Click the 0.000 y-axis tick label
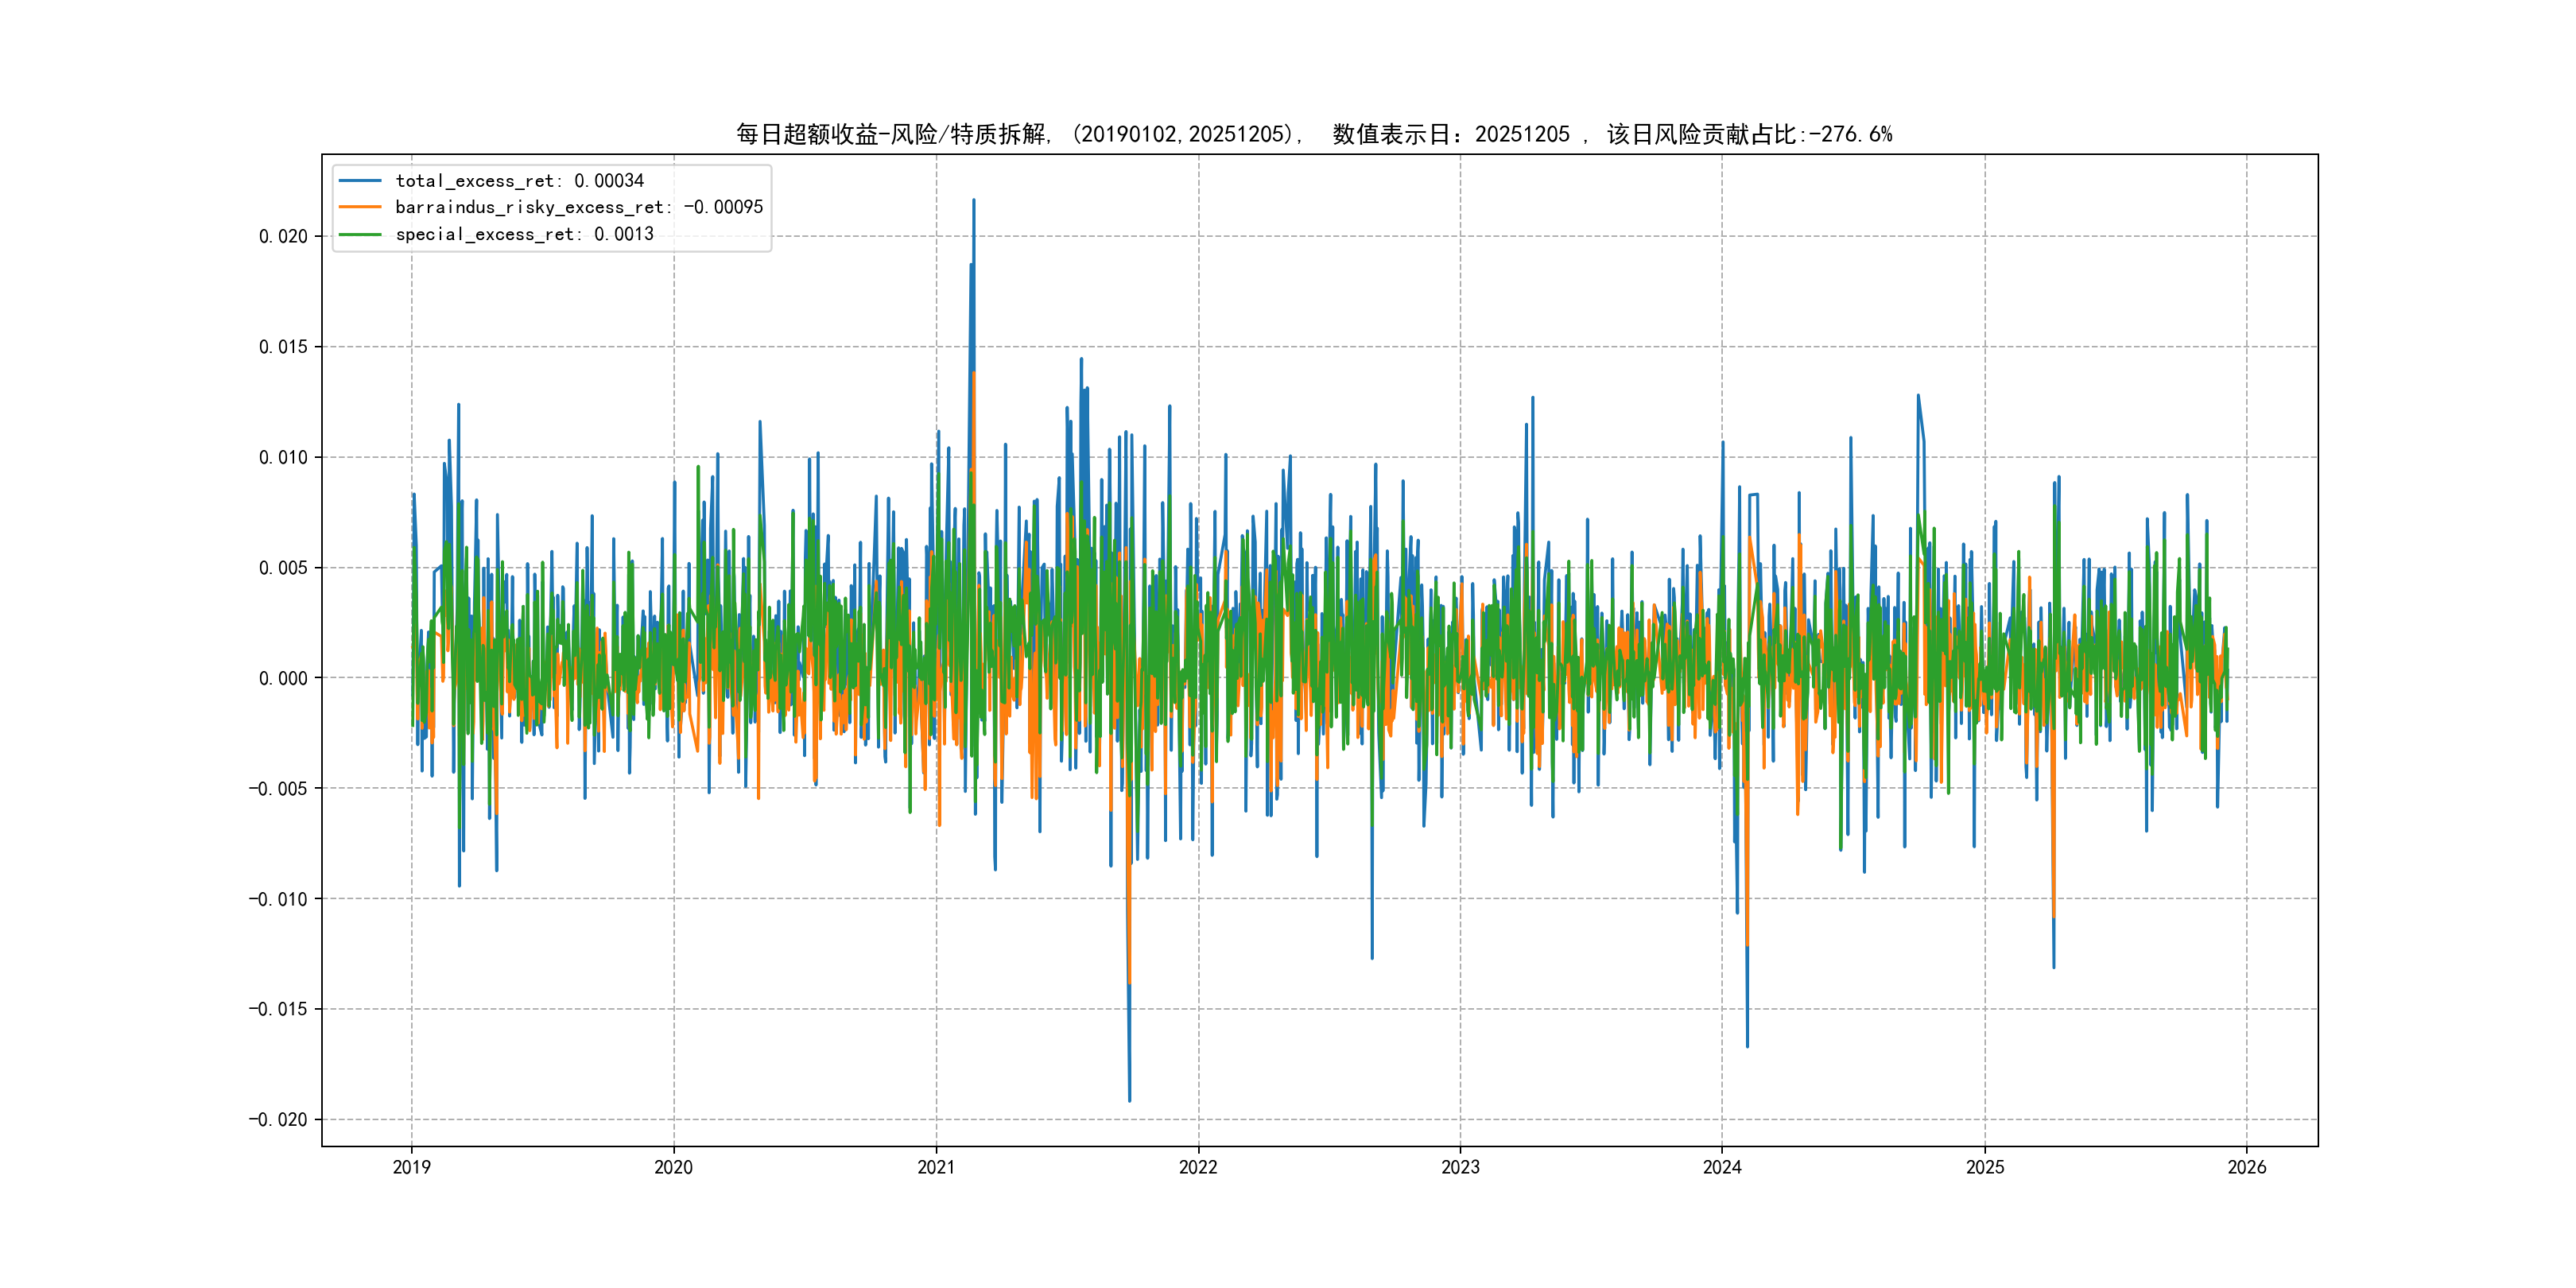The height and width of the screenshot is (1288, 2576). coord(283,679)
